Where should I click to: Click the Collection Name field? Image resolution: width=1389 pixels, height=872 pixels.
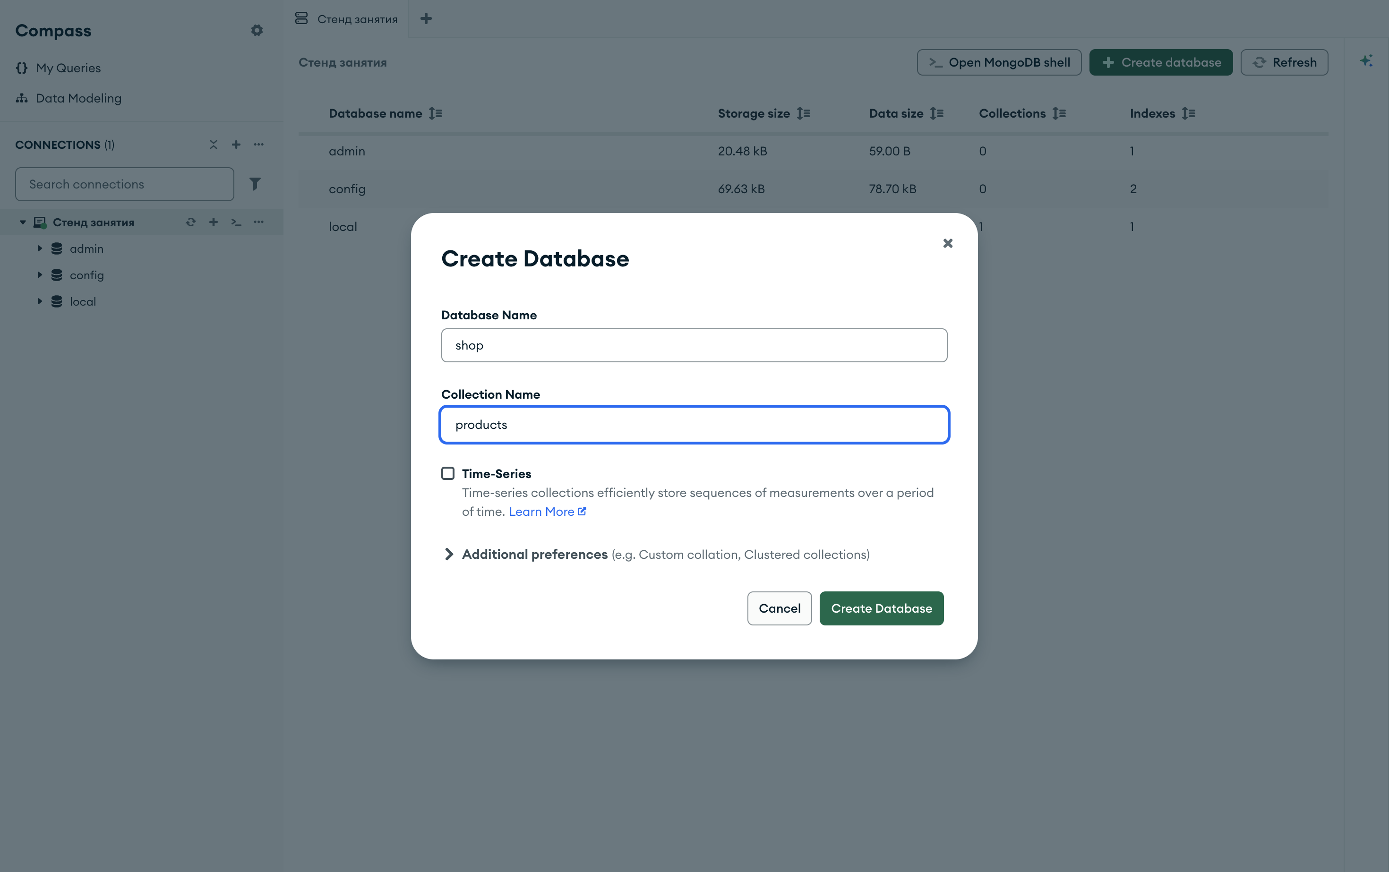click(x=694, y=425)
